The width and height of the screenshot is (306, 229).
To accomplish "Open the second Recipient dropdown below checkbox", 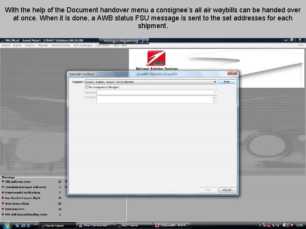I will [215, 92].
